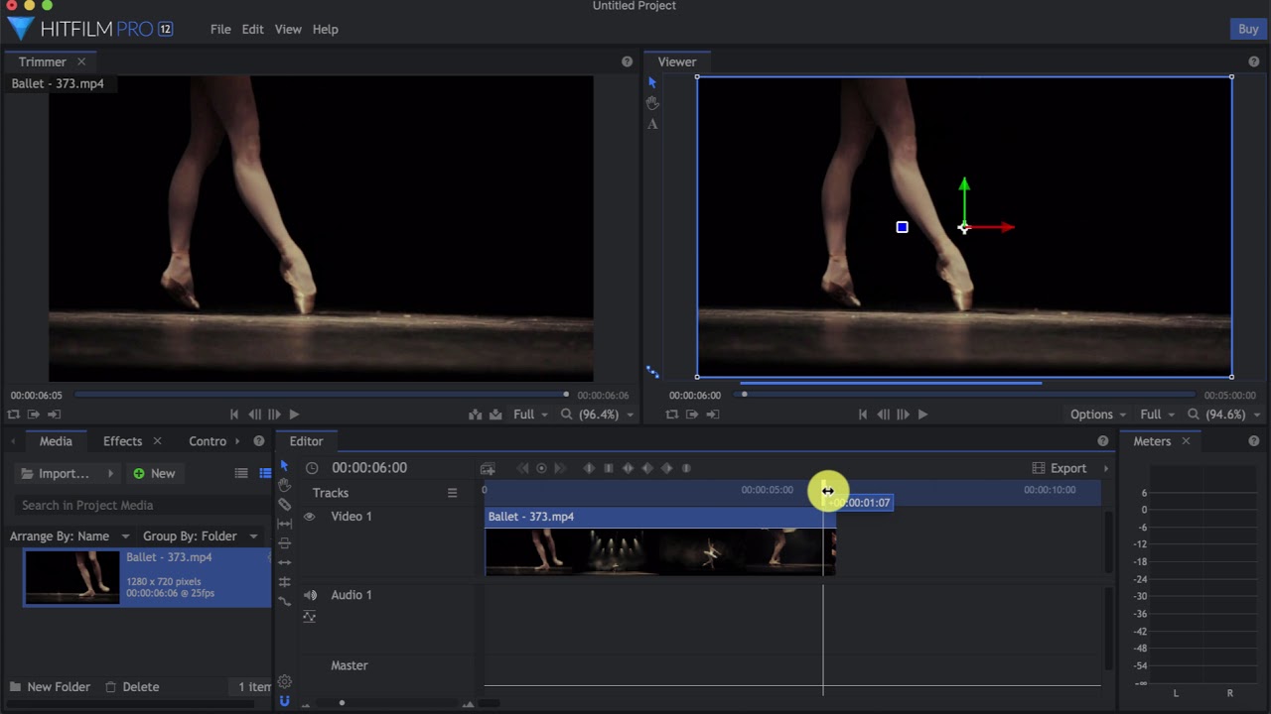The width and height of the screenshot is (1271, 714).
Task: Click the Audio 1 envelope graph icon
Action: coord(310,617)
